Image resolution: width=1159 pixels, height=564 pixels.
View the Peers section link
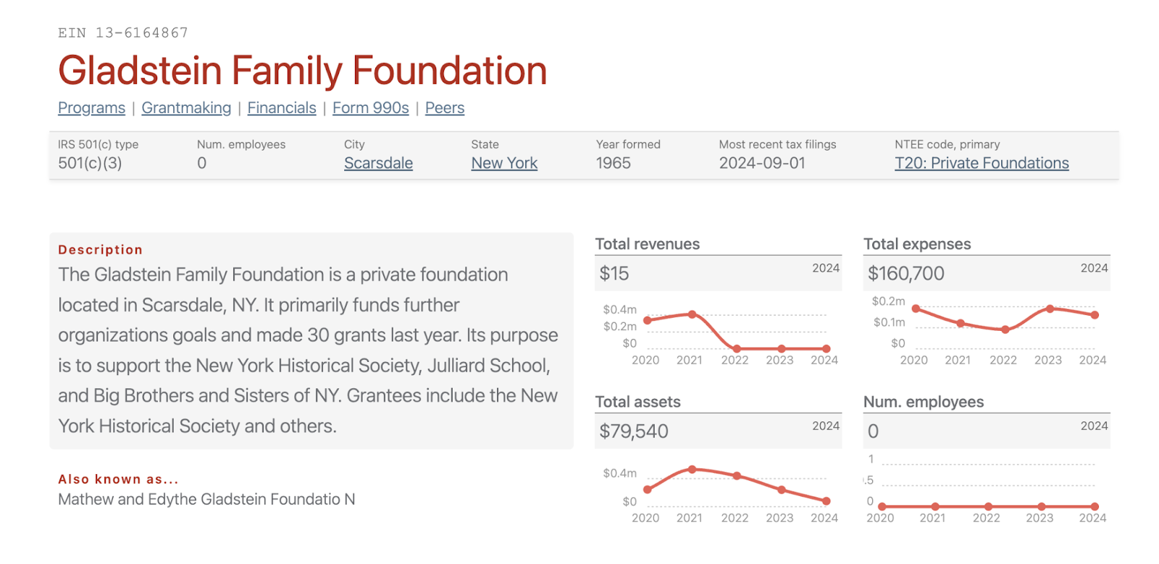click(445, 108)
